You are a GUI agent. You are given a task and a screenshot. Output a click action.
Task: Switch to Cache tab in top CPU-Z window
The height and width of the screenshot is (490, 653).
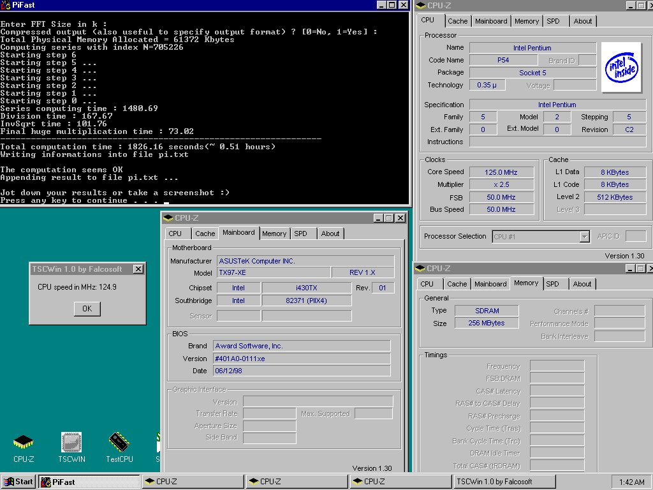point(458,21)
